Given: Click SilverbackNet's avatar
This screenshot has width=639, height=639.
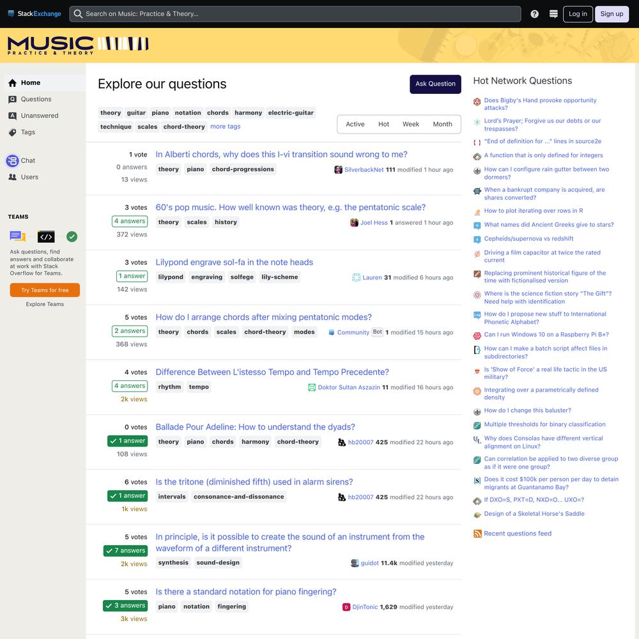Looking at the screenshot, I should (x=338, y=169).
